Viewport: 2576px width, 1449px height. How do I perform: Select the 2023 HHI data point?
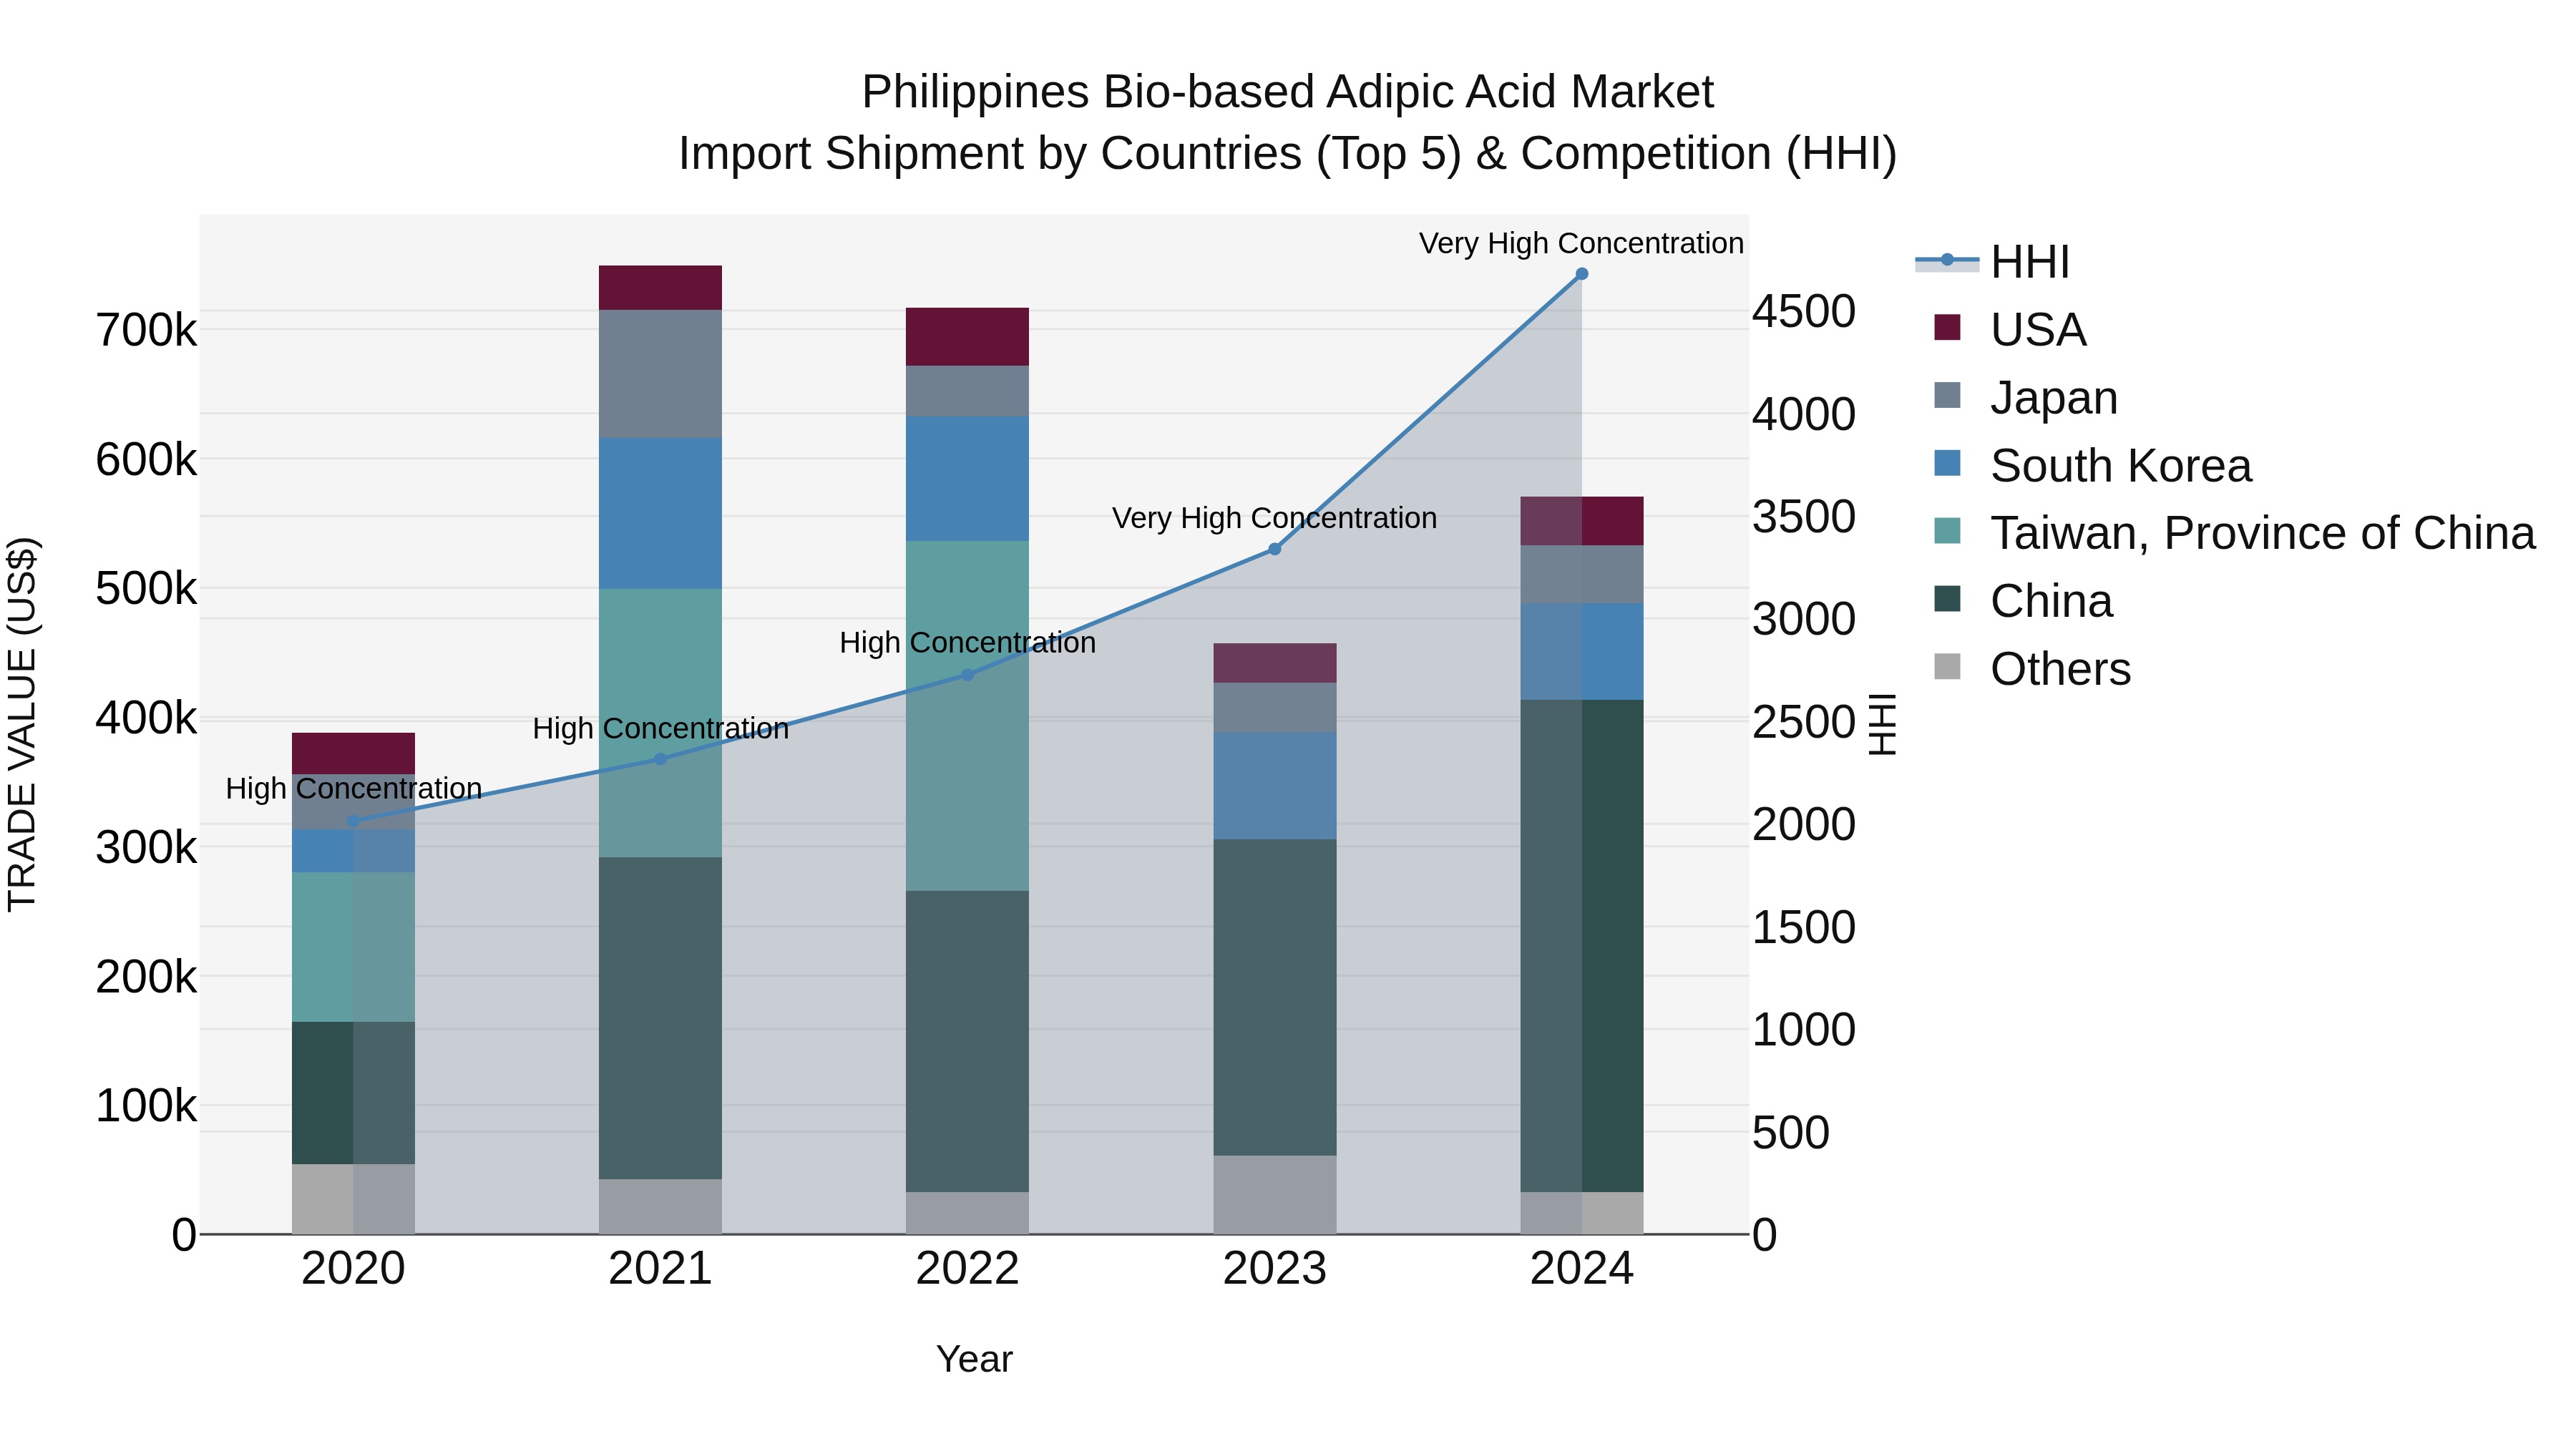click(x=1275, y=549)
